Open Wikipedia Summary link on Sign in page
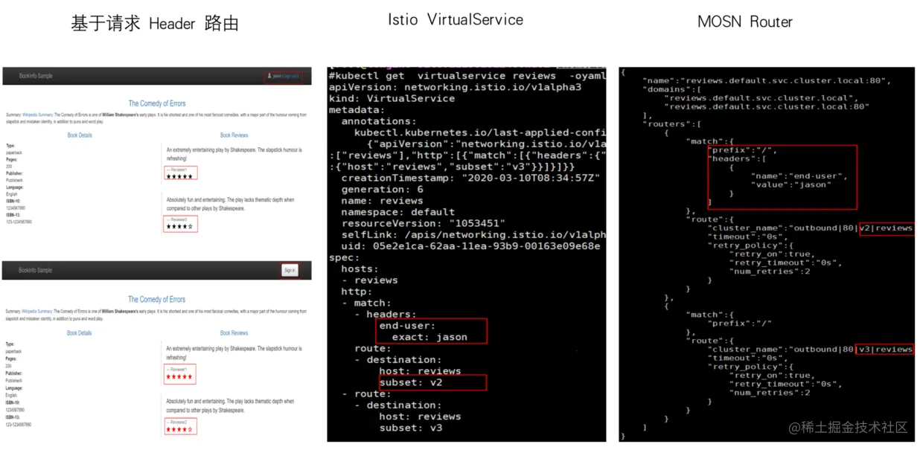Screen dimensions: 923x450 pyautogui.click(x=38, y=311)
